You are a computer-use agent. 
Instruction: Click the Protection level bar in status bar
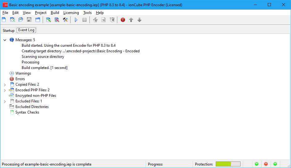coord(228,164)
